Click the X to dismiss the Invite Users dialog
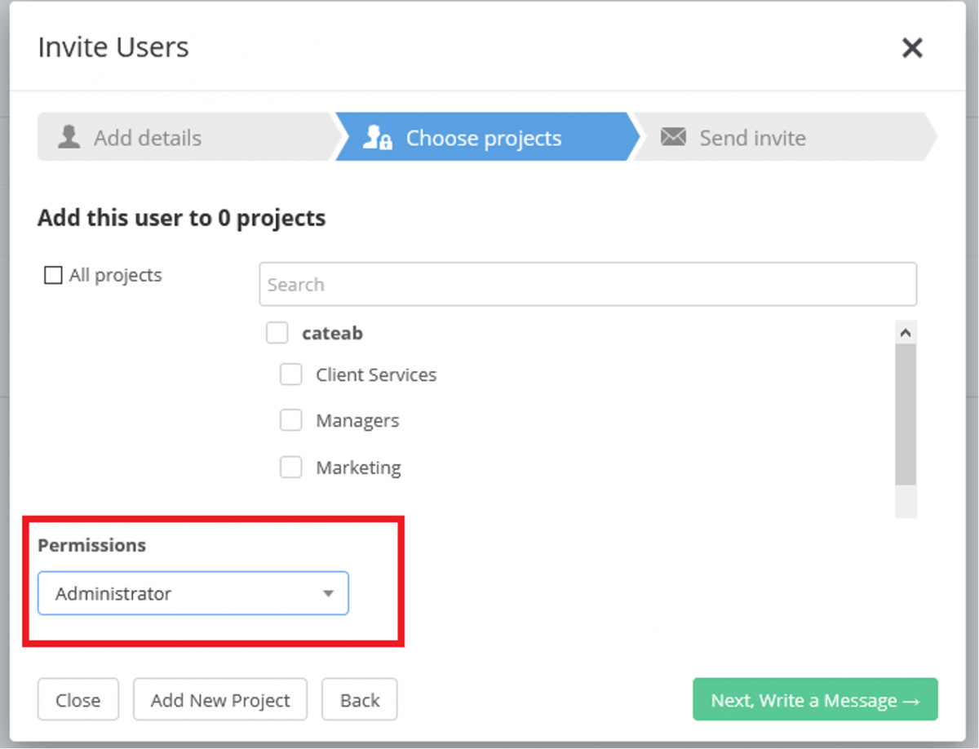This screenshot has height=749, width=979. tap(911, 48)
